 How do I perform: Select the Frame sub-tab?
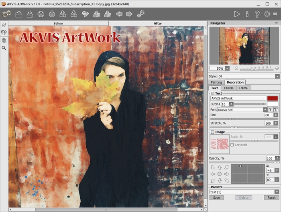[243, 88]
